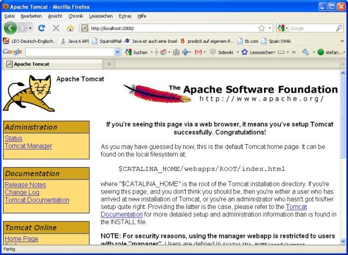This screenshot has width=348, height=255.
Task: Click the Lesezeichen star button
Action: click(x=258, y=52)
